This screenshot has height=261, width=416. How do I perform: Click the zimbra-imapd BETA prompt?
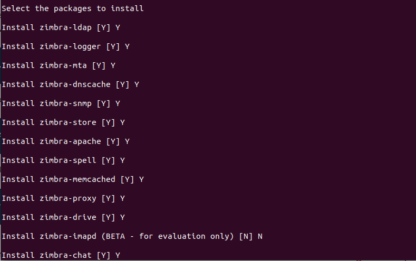click(132, 236)
